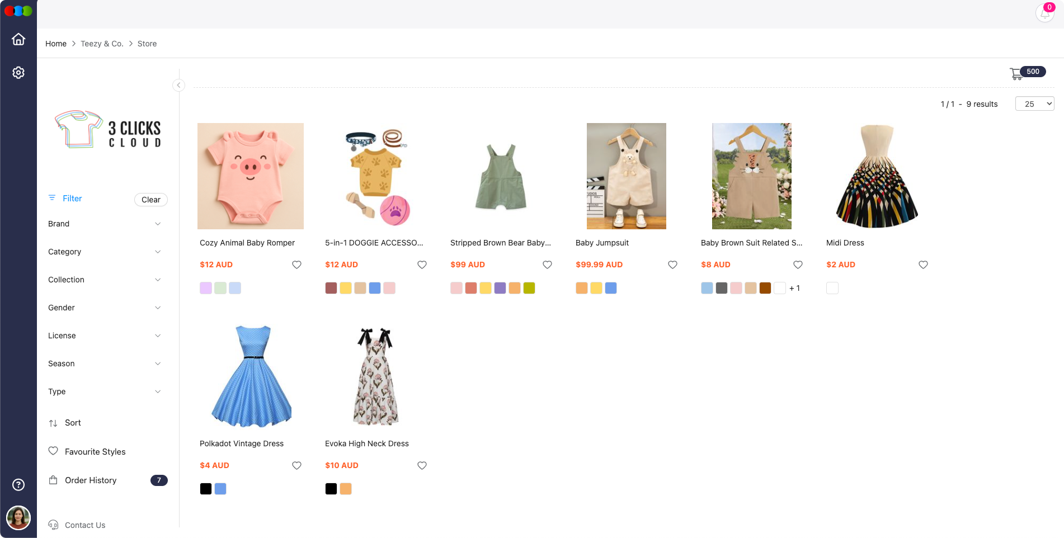Click the Sort icon in the sidebar
This screenshot has width=1064, height=538.
53,423
